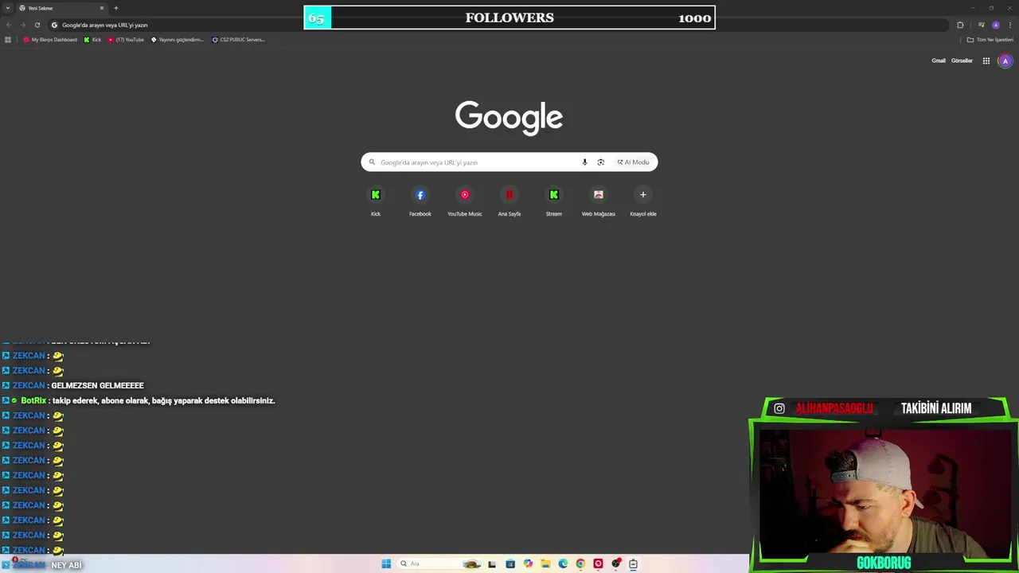The height and width of the screenshot is (573, 1019).
Task: Launch Microsoft Edge from taskbar
Action: [563, 563]
